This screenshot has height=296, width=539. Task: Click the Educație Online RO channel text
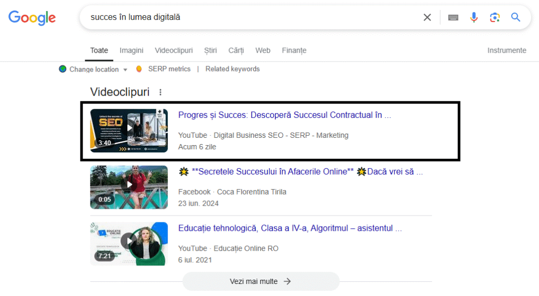(246, 249)
